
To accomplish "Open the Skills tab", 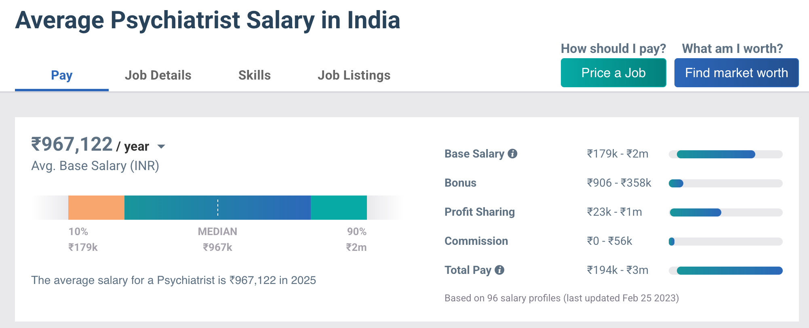I will point(254,75).
